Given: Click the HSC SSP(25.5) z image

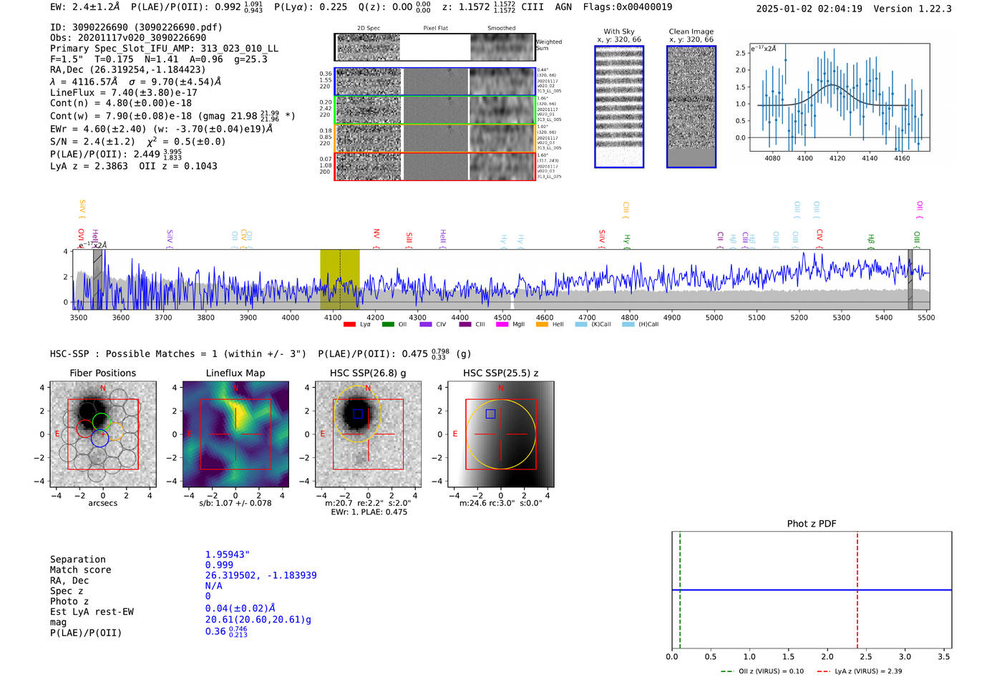Looking at the screenshot, I should (500, 434).
